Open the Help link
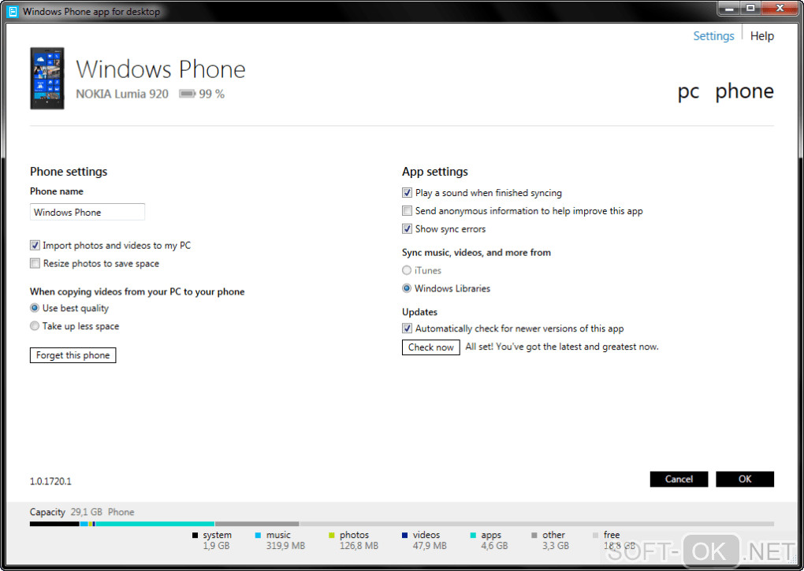The image size is (804, 571). [762, 36]
